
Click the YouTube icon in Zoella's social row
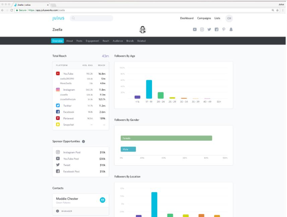click(x=194, y=29)
